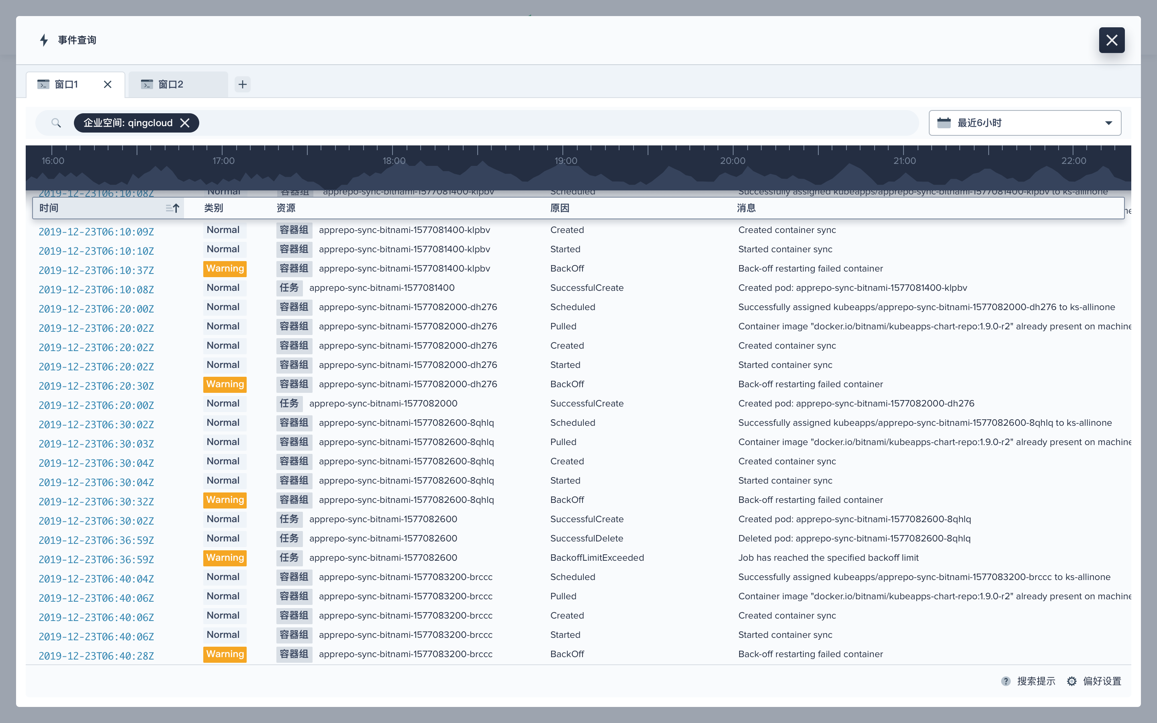
Task: Click the 21:00 mark on histogram timeline
Action: (x=904, y=161)
